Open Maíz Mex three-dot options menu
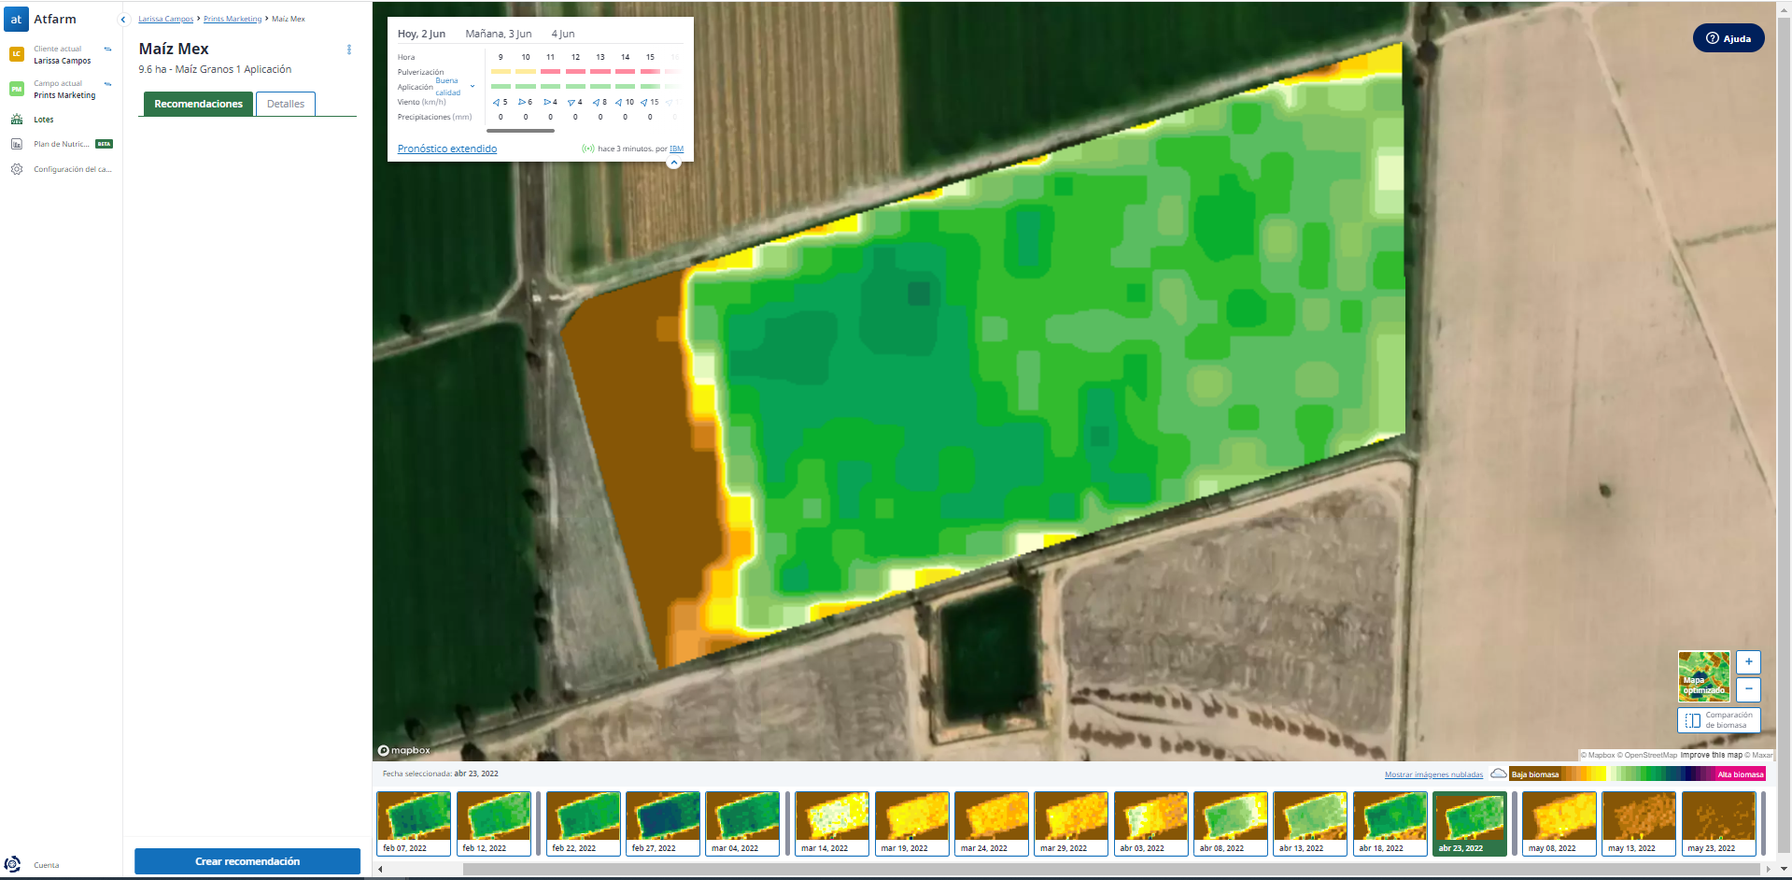Image resolution: width=1792 pixels, height=880 pixels. coord(349,50)
